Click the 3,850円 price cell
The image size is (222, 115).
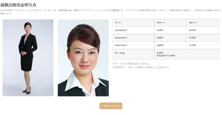point(170,38)
